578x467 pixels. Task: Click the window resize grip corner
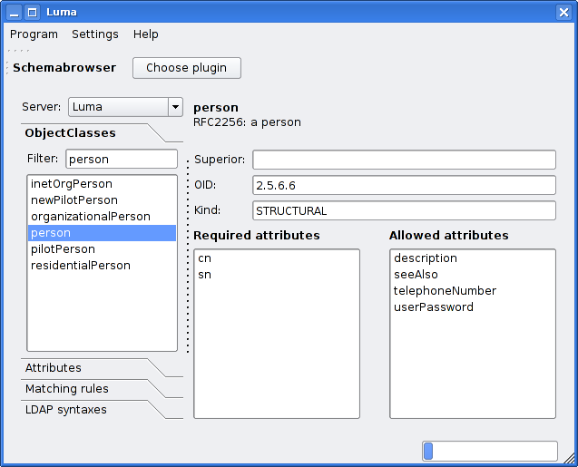click(x=569, y=458)
